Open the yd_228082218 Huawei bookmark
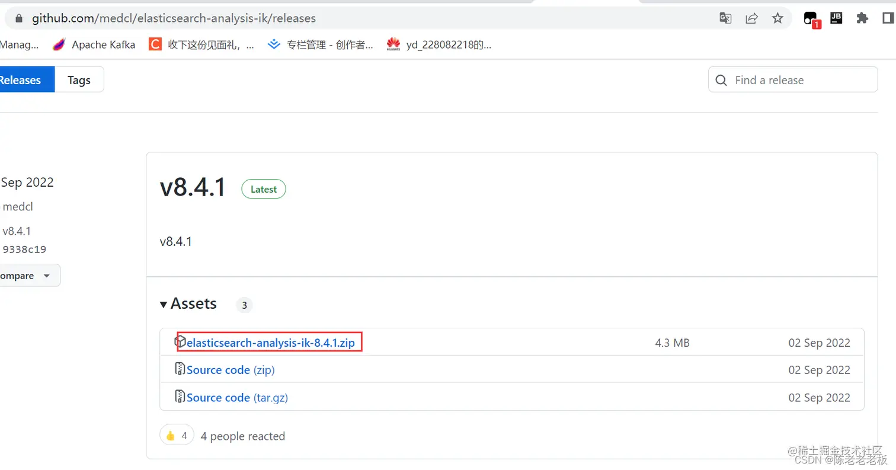Screen dimensions: 896x470 [x=439, y=44]
